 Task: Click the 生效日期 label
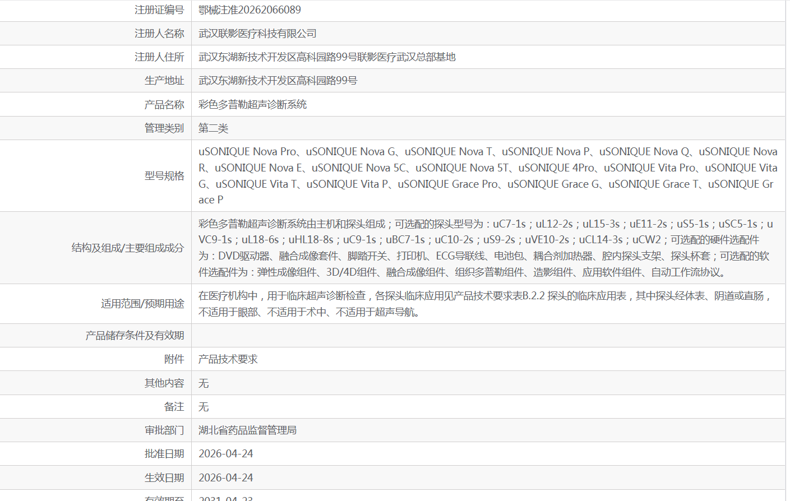[x=164, y=478]
